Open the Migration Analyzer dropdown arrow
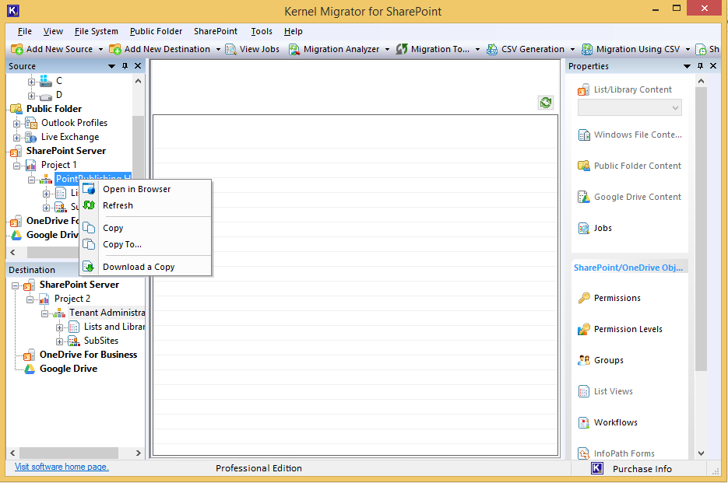Screen dimensions: 728x483 pyautogui.click(x=387, y=49)
